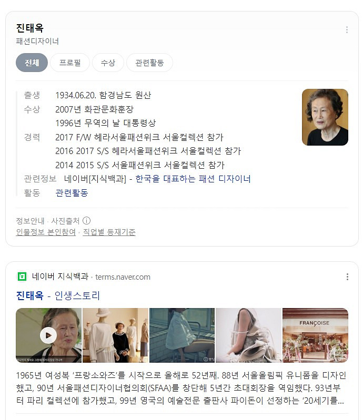Open the 지식백과 result three-dot menu

(347, 276)
